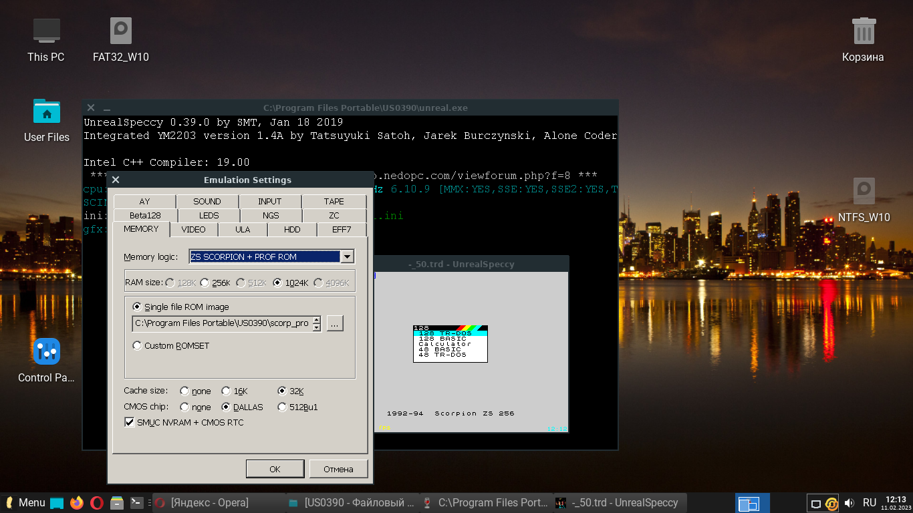
Task: Switch to the ZC tab
Action: [334, 215]
